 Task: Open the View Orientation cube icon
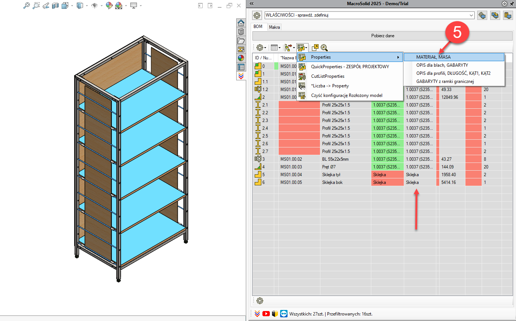coord(65,6)
